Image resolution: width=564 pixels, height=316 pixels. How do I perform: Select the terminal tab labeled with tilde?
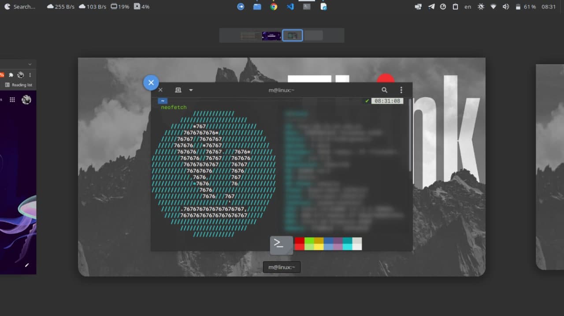[163, 100]
